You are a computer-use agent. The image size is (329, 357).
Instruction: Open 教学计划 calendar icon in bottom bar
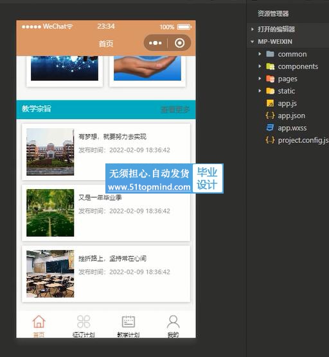129,322
